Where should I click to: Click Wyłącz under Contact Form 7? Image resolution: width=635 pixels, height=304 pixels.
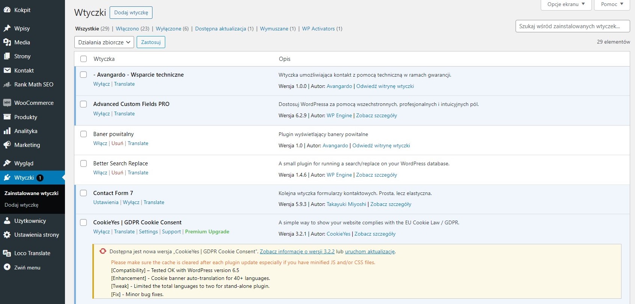[x=131, y=203]
